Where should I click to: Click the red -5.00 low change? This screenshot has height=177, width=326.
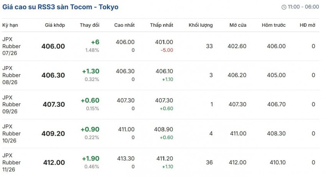[x=167, y=50]
